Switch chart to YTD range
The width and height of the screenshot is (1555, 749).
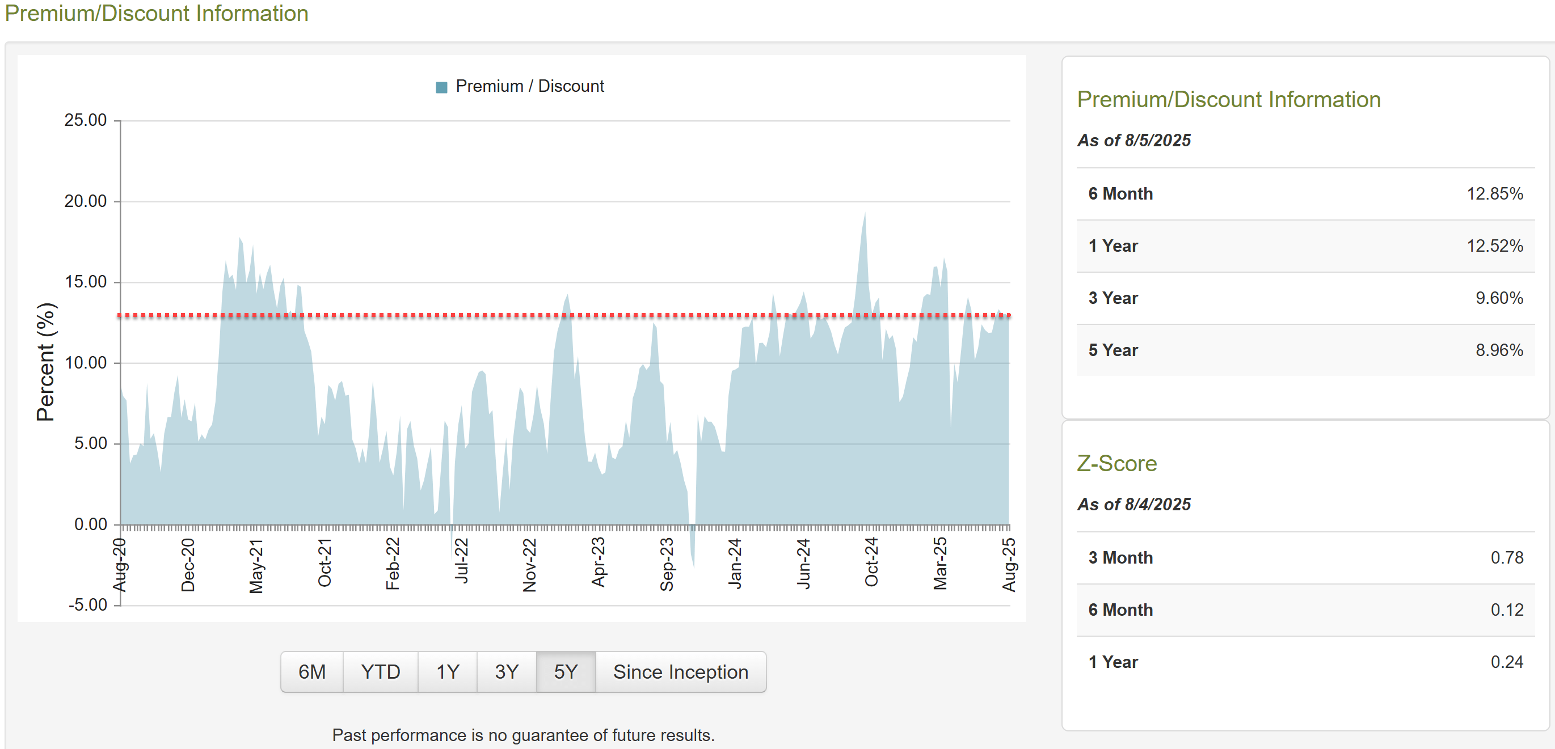click(x=380, y=672)
